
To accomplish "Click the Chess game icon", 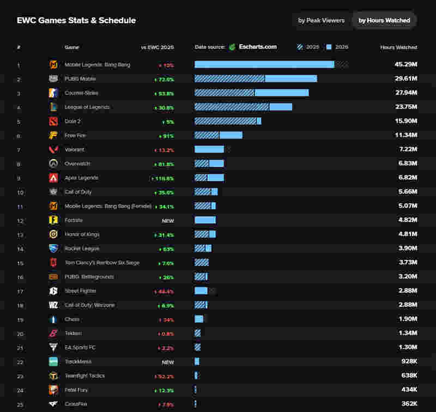I will click(53, 319).
